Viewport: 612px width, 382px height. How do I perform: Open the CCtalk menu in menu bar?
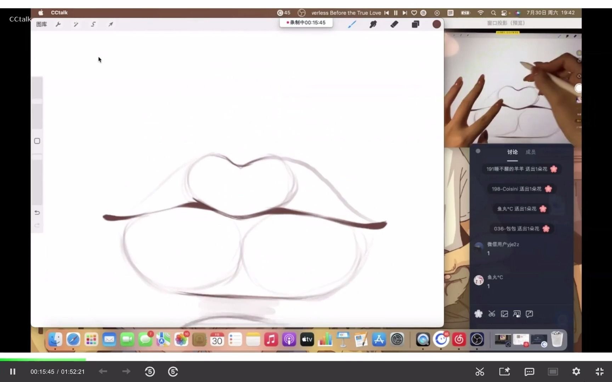point(59,13)
